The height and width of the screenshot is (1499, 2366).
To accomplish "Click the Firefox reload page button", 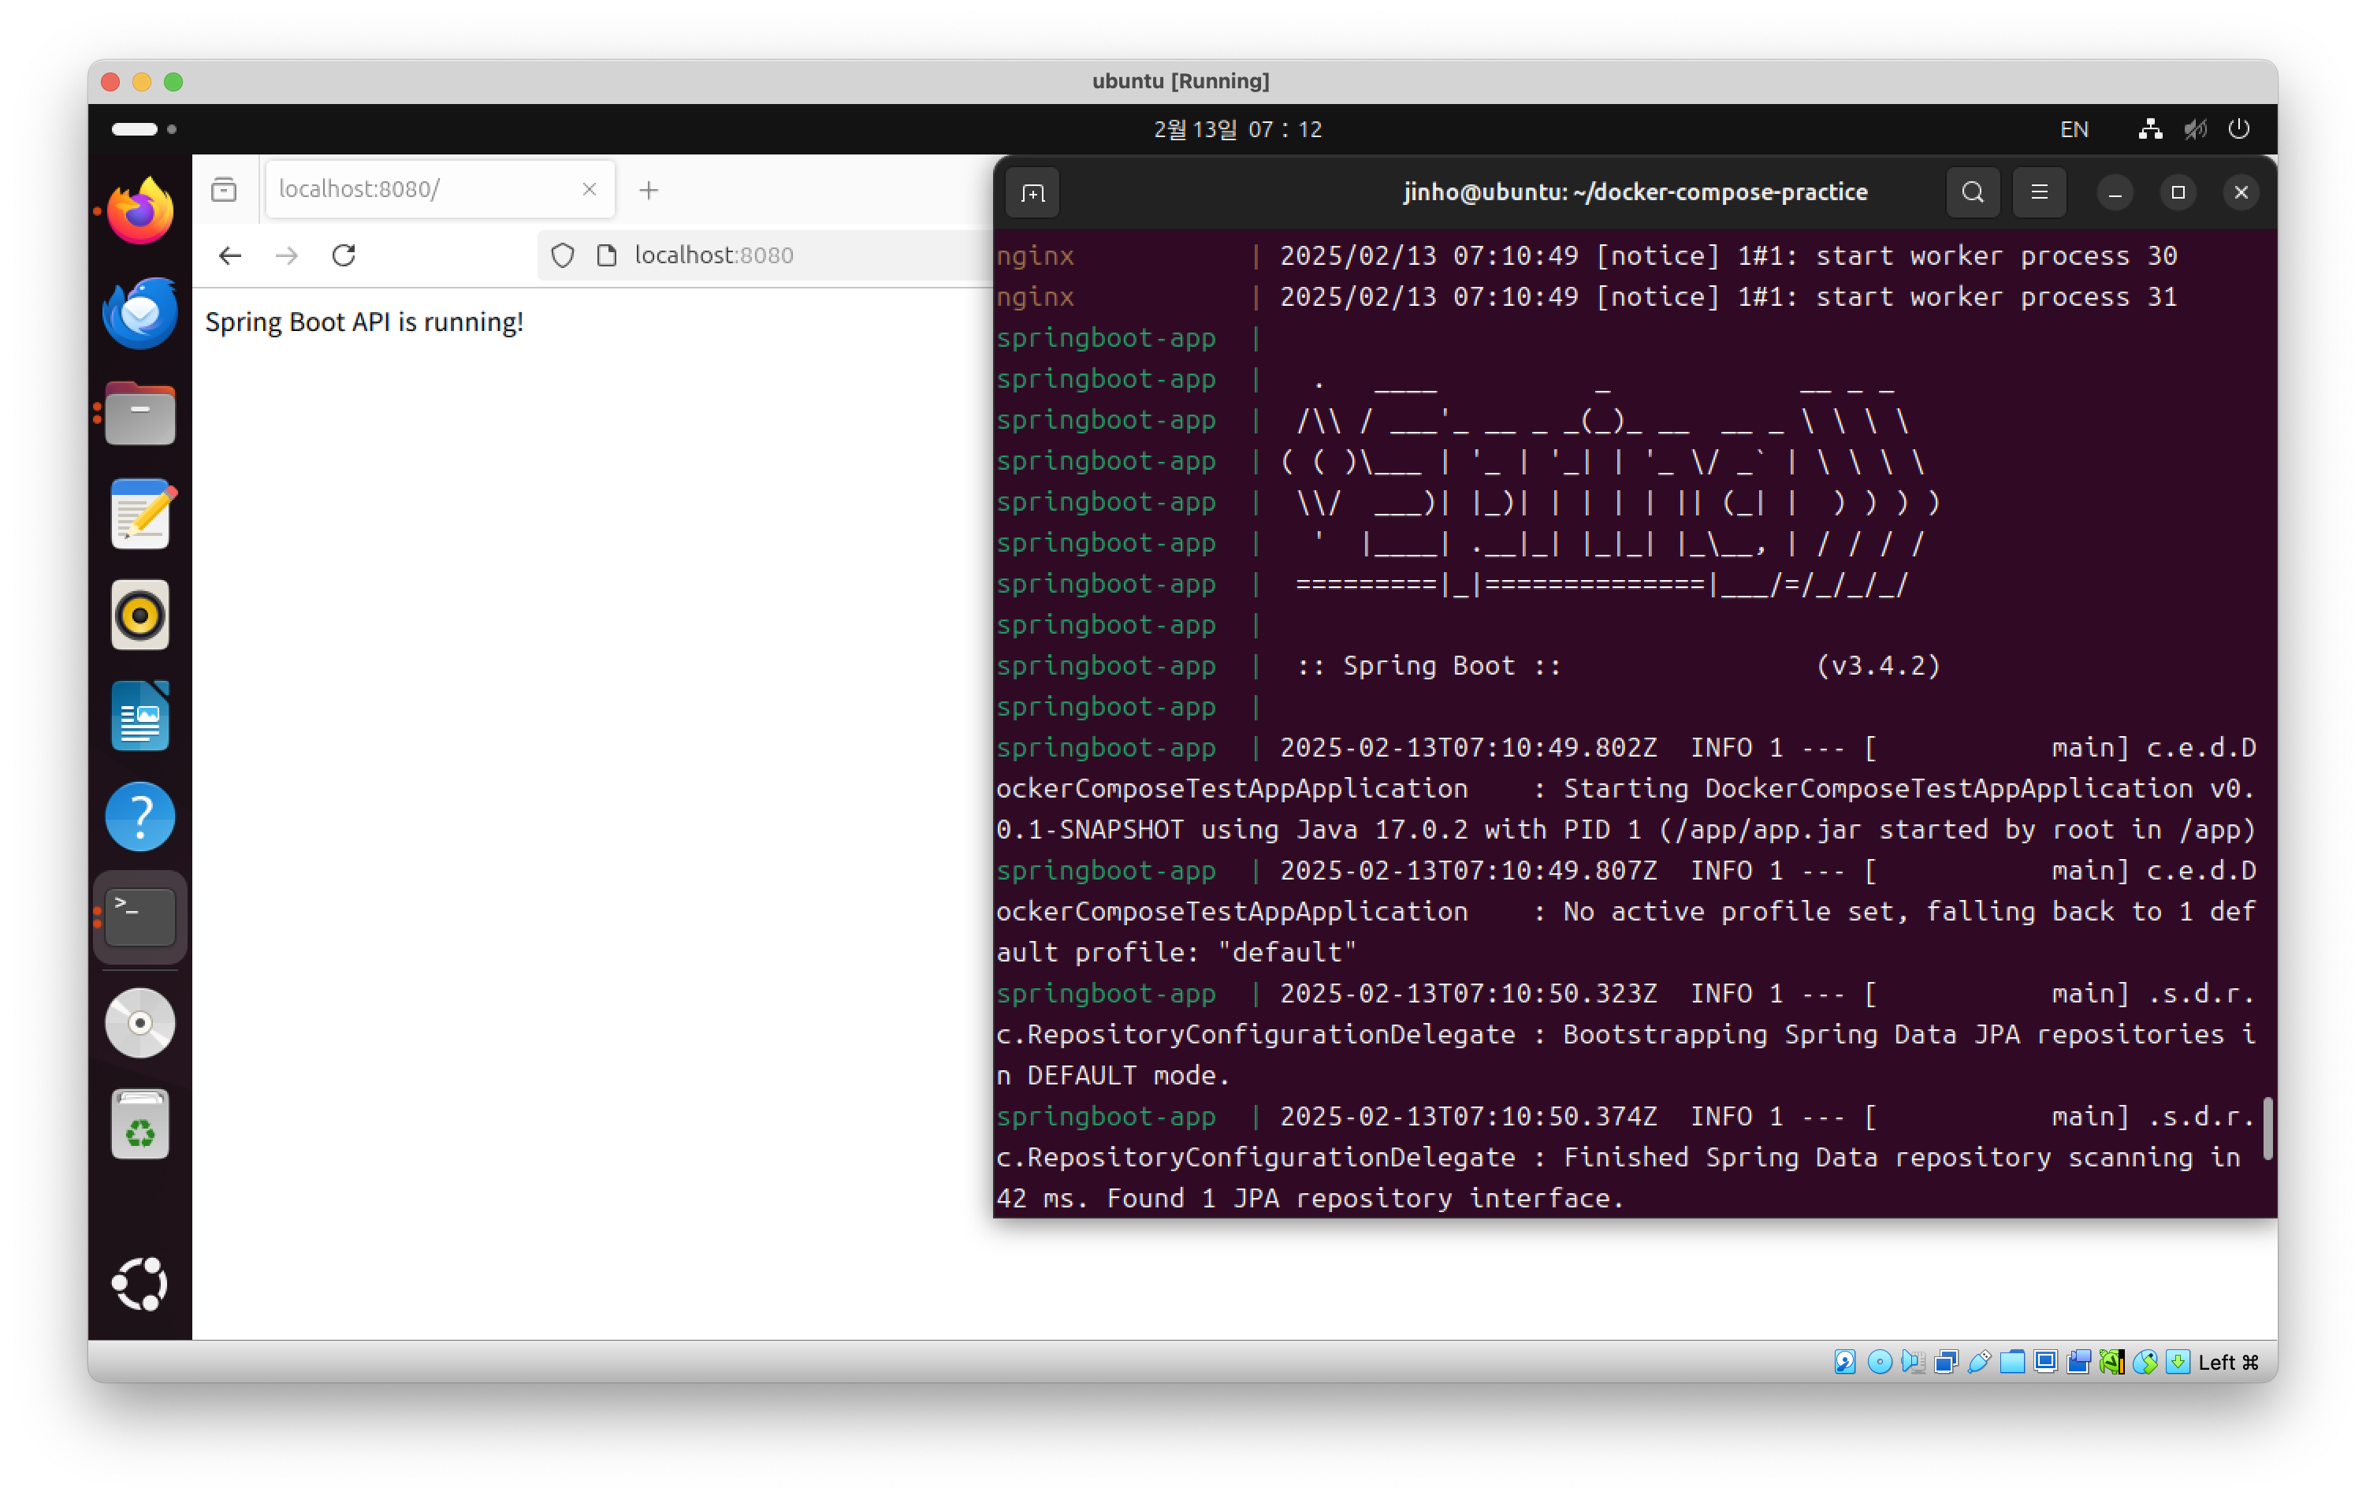I will pyautogui.click(x=344, y=255).
